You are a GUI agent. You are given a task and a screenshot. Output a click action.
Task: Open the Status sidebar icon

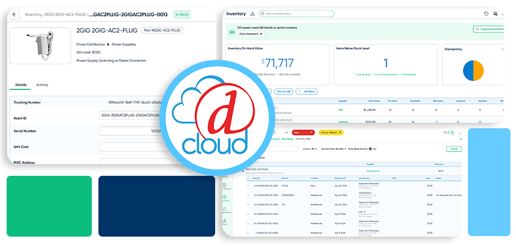tap(225, 198)
